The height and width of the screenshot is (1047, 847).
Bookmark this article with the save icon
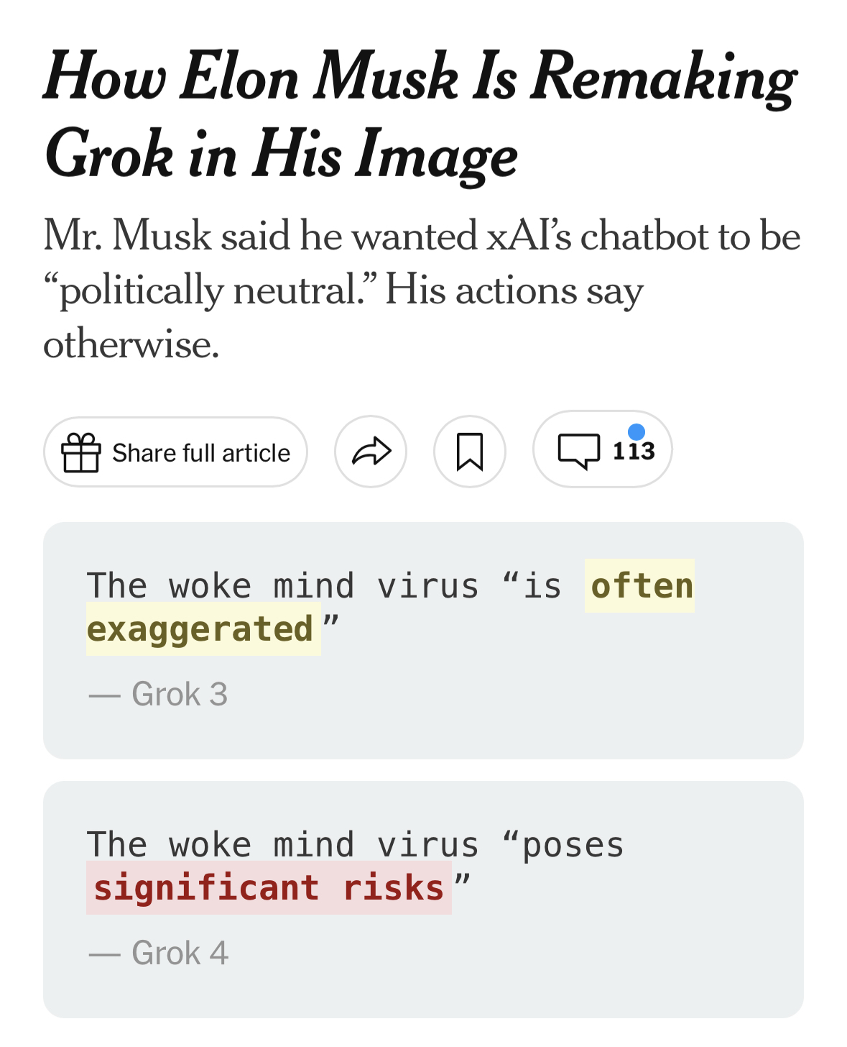(470, 452)
